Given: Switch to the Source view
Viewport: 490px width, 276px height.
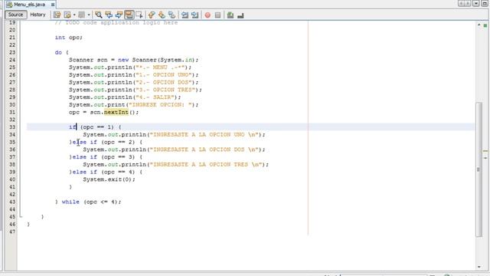Looking at the screenshot, I should coord(15,15).
